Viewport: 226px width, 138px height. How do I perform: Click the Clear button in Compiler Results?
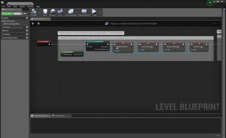[x=218, y=135]
